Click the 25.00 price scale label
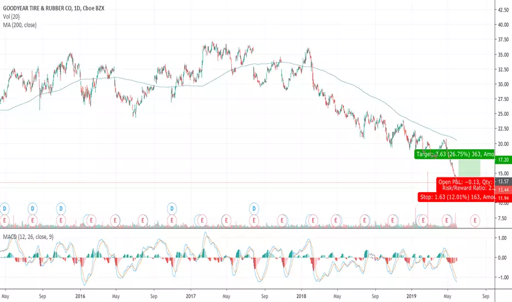 coord(503,114)
